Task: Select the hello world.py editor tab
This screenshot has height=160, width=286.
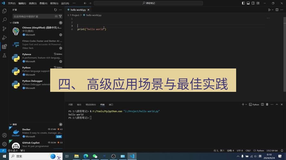Action: 78,10
